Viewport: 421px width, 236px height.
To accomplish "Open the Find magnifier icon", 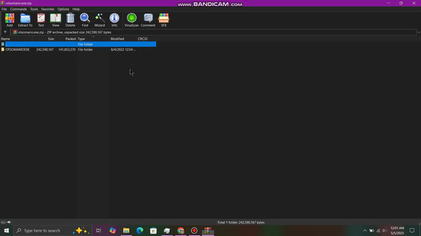I will [85, 20].
